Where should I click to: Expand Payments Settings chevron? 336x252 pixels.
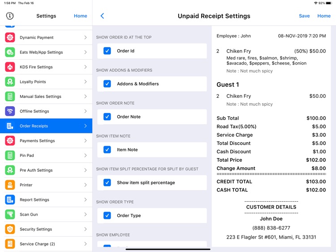tap(86, 141)
